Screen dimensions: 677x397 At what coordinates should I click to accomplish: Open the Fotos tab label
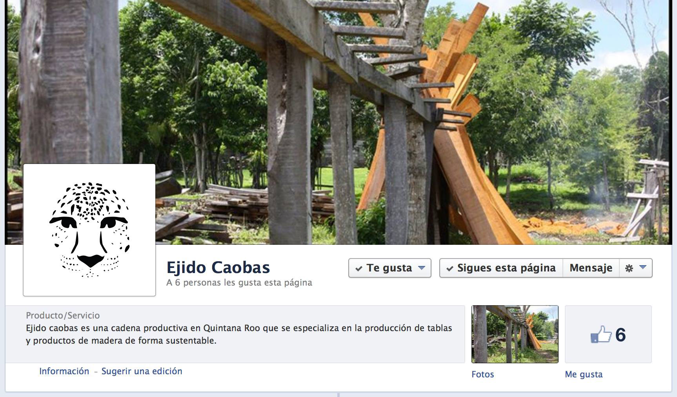click(x=482, y=374)
